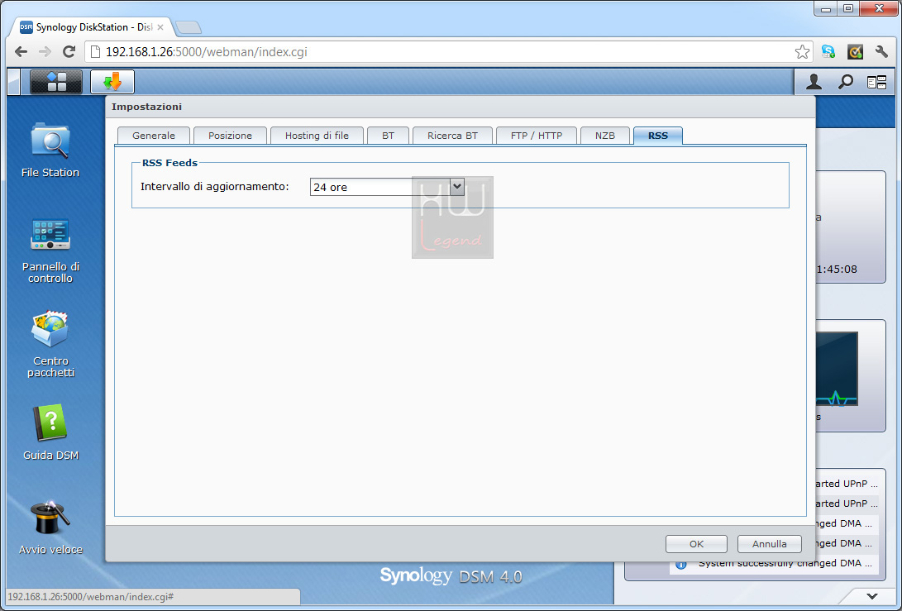Open the Hosting di file tab
Viewport: 902px width, 611px height.
click(x=317, y=136)
